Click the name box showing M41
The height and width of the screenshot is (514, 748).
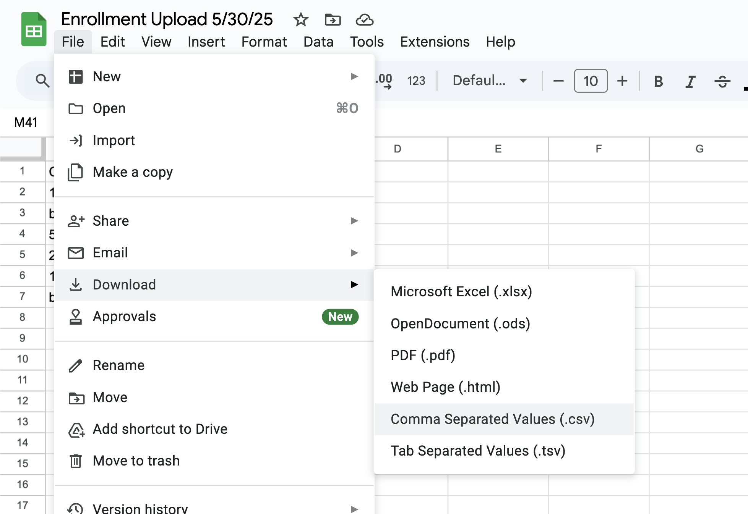coord(26,122)
